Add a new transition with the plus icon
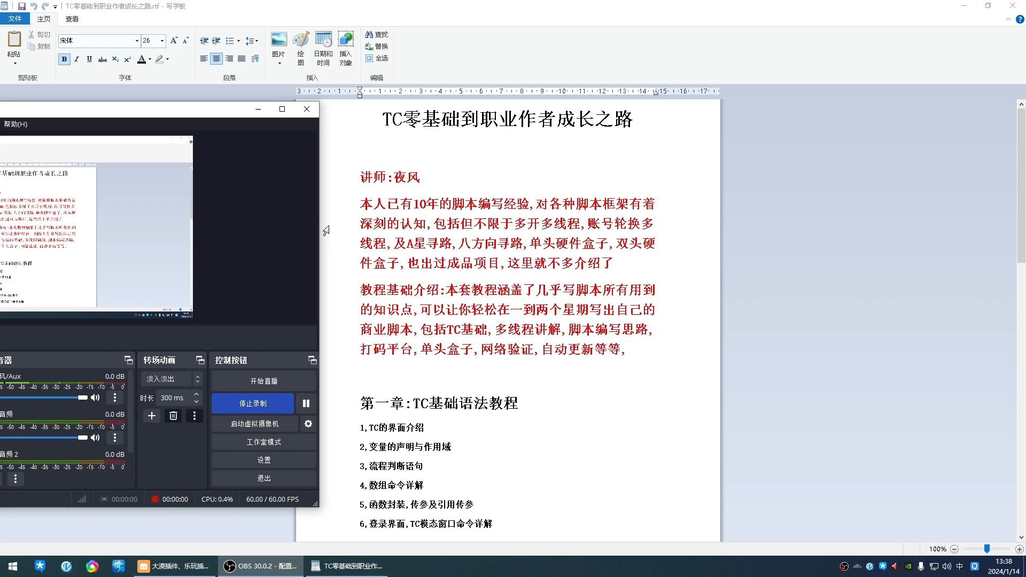1026x577 pixels. click(152, 416)
